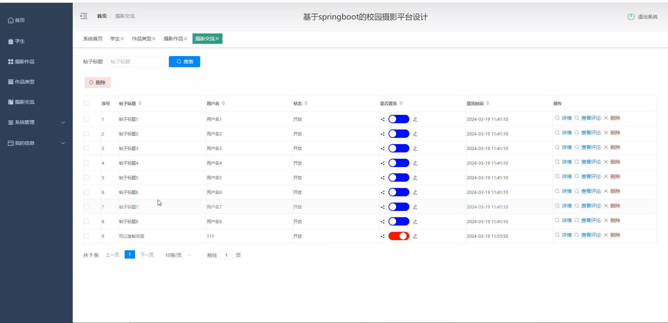668x323 pixels.
Task: Toggle the 置顶 switch for 帖子标题8
Action: point(399,222)
